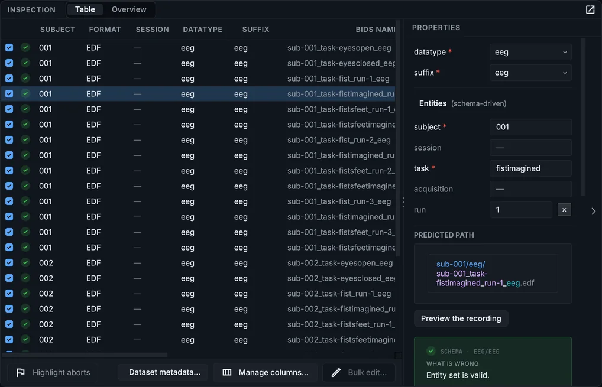Click the valid status icon for sub-002_task-fist_run-1_eeg

pyautogui.click(x=25, y=294)
